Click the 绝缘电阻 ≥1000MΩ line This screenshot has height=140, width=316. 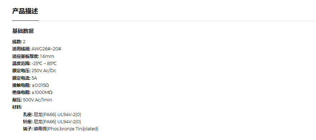click(x=32, y=92)
